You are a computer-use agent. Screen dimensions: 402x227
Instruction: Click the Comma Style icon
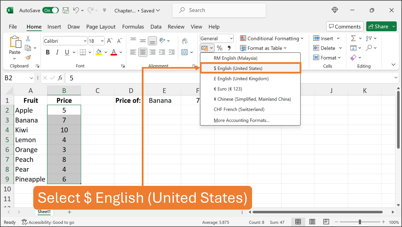(229, 48)
